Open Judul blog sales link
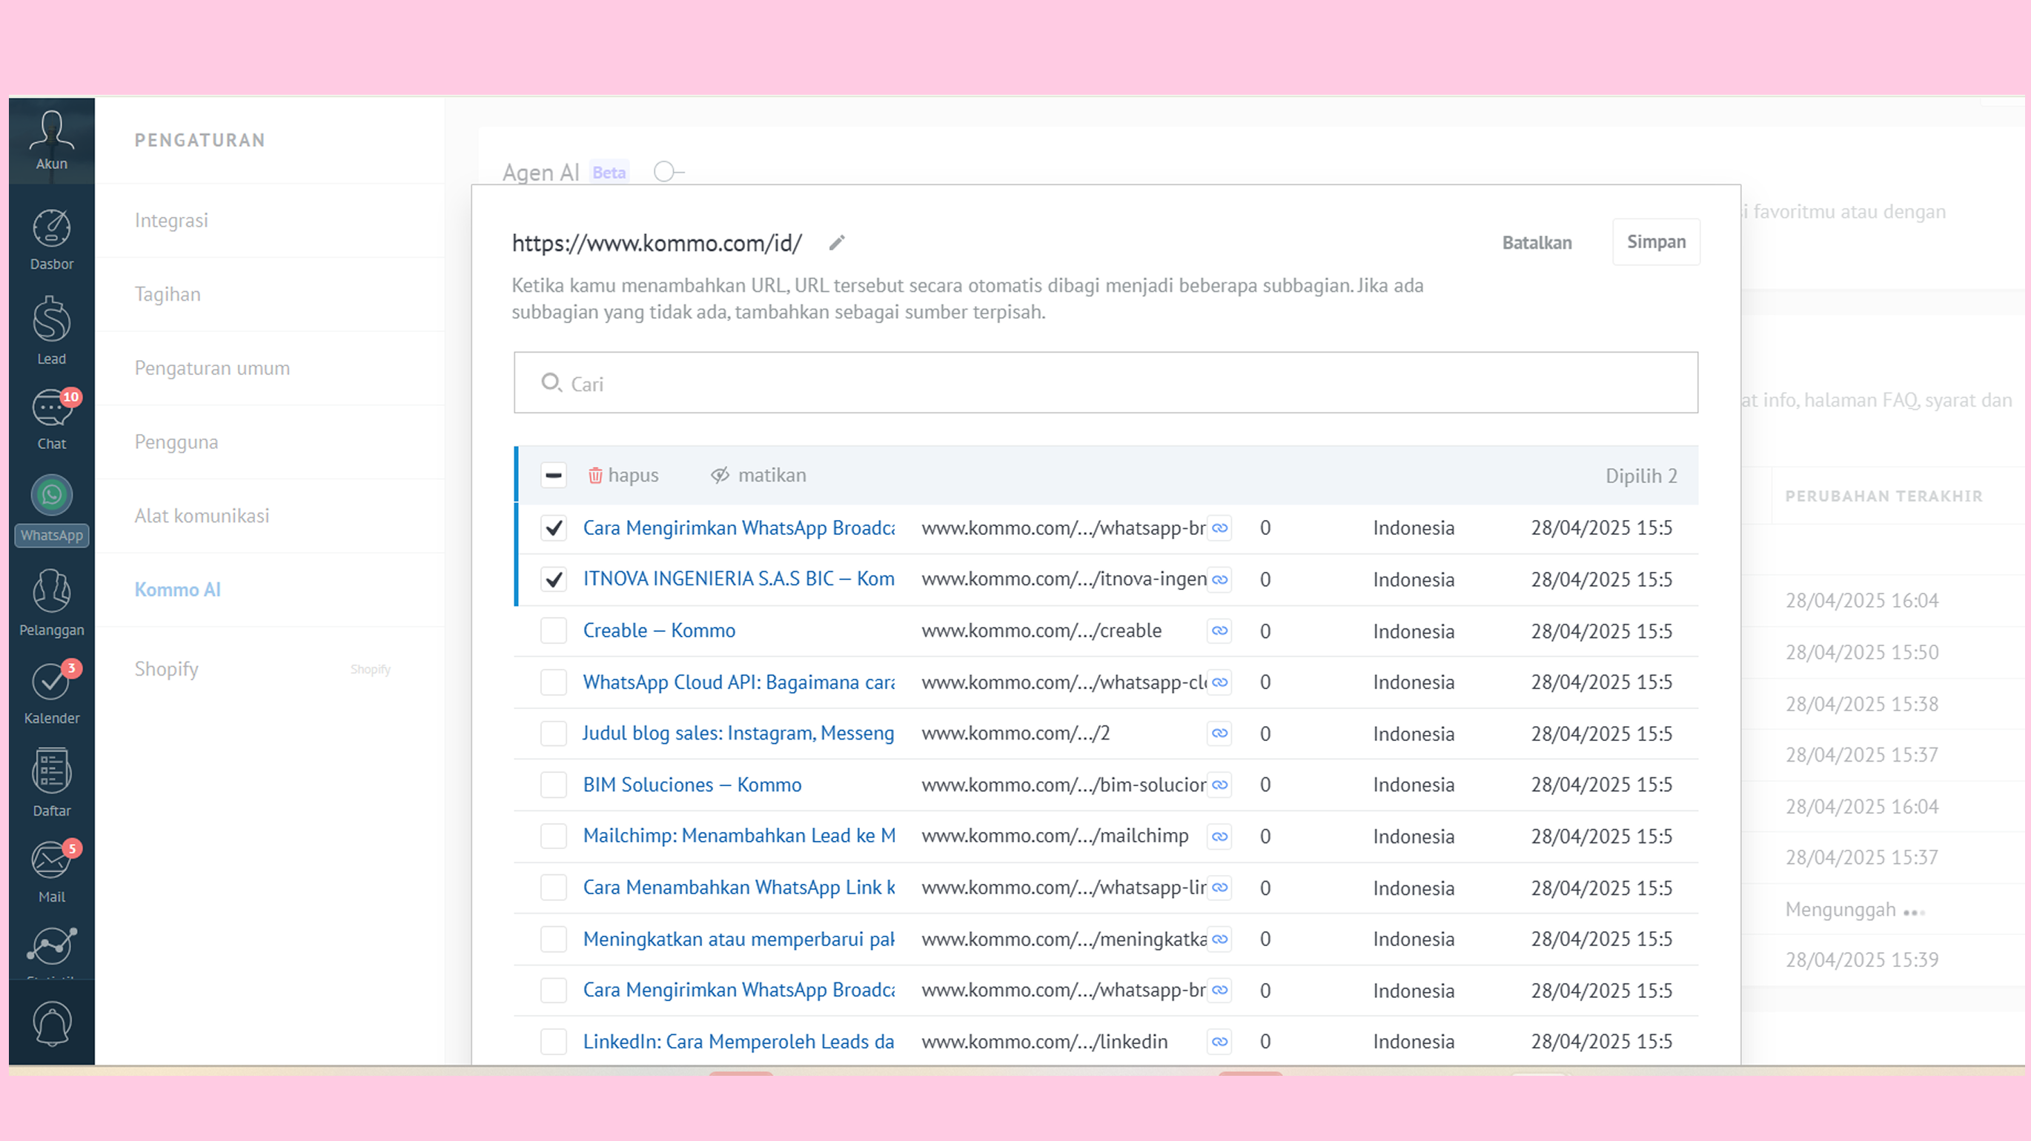This screenshot has width=2031, height=1141. pos(739,733)
